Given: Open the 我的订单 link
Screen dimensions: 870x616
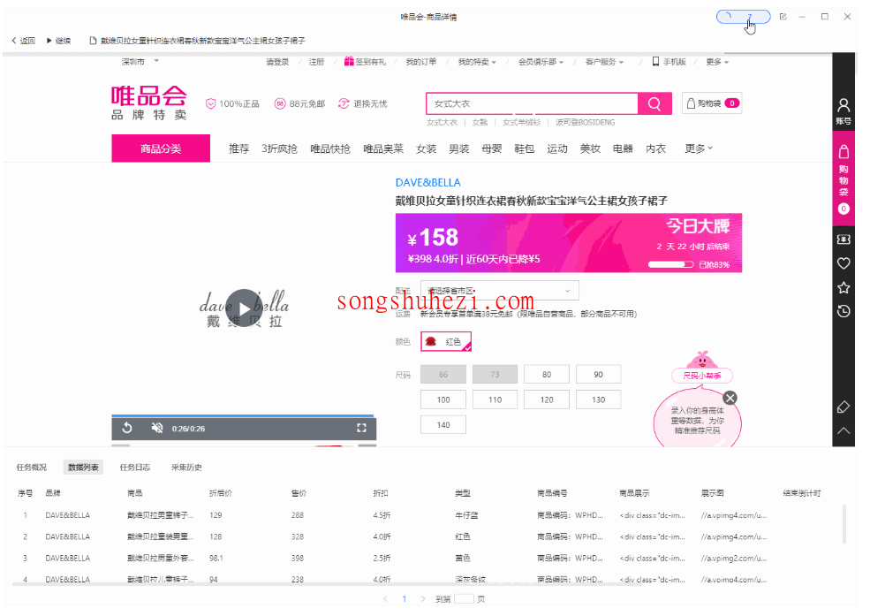Looking at the screenshot, I should (x=420, y=62).
